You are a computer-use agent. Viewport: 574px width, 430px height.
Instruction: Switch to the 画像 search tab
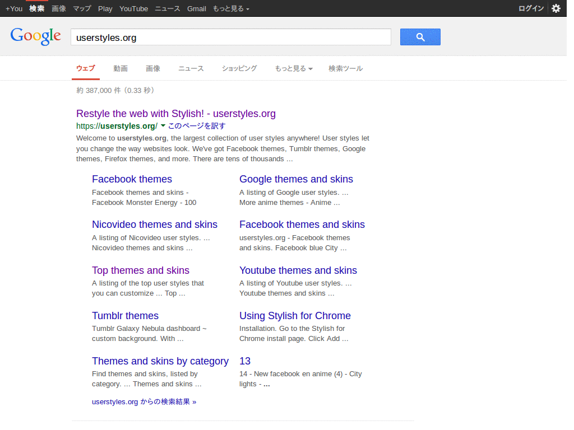click(x=153, y=68)
